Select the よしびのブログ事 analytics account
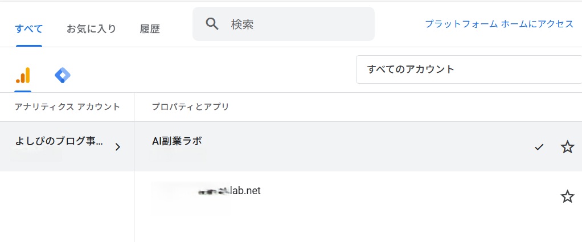 (67, 146)
